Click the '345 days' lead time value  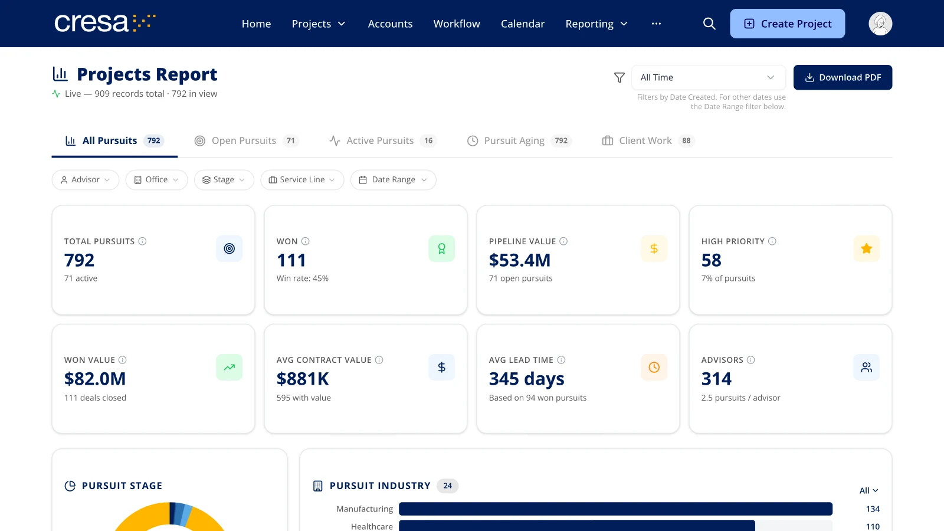(x=527, y=379)
